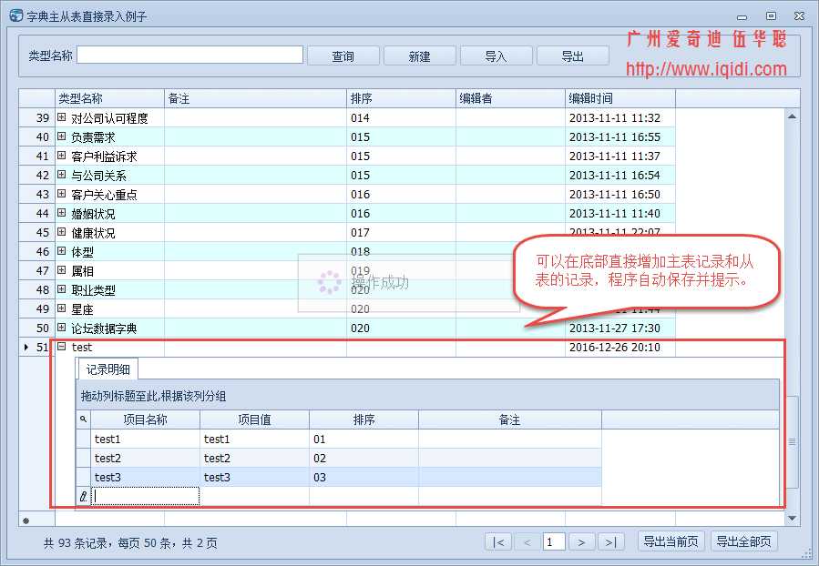Expand the 职业类型 row

pos(62,289)
